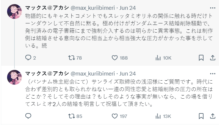Open the second tweet's body text

coord(118,92)
